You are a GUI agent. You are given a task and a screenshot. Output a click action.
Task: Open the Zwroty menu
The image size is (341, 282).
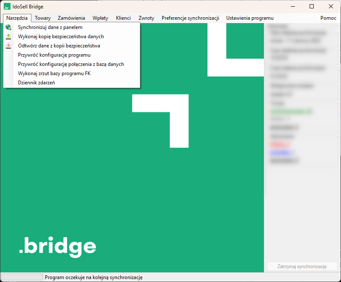146,18
